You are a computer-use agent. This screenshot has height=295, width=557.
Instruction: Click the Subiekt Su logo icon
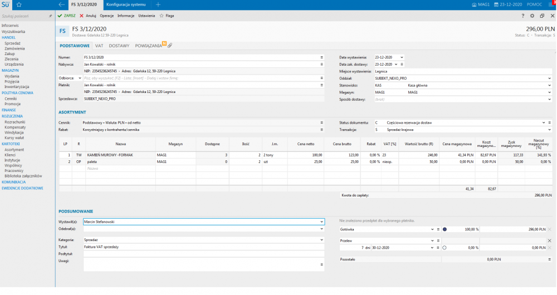pos(6,4)
